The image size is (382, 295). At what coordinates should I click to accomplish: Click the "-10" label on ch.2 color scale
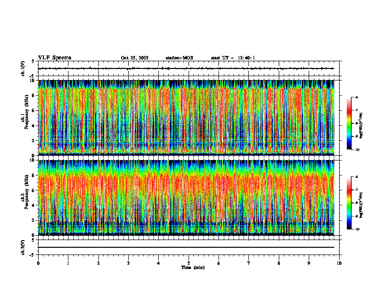[x=357, y=229]
